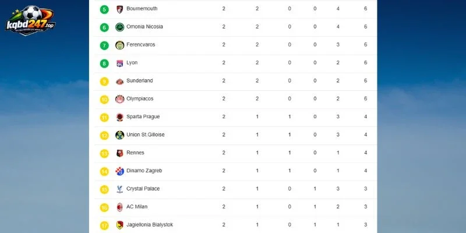The image size is (466, 233).
Task: Click the Sparta Prague club crest
Action: coord(120,117)
